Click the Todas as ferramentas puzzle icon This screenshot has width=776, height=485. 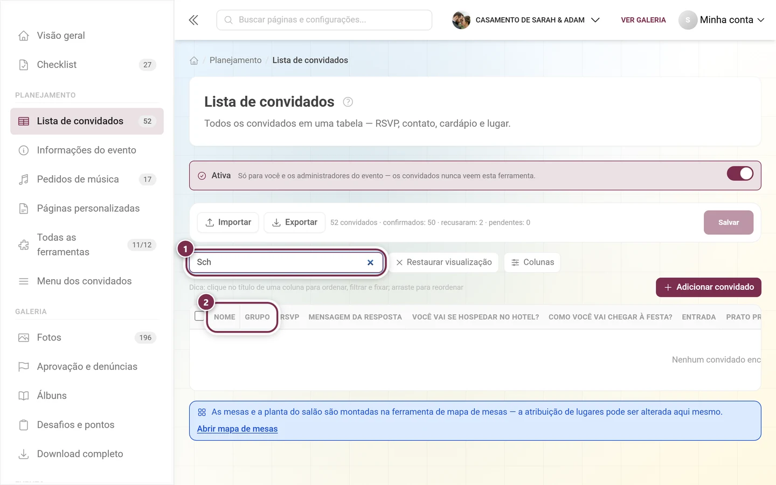click(x=24, y=245)
